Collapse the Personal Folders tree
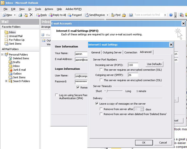187x149 pixels. point(2,54)
